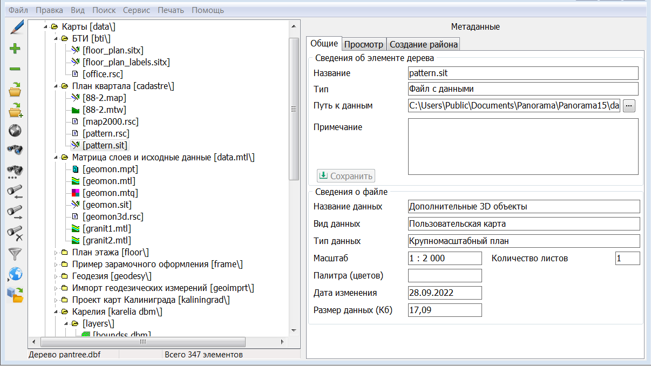Click the pencil edit icon in sidebar
Screen dimensions: 651x366
tap(16, 26)
